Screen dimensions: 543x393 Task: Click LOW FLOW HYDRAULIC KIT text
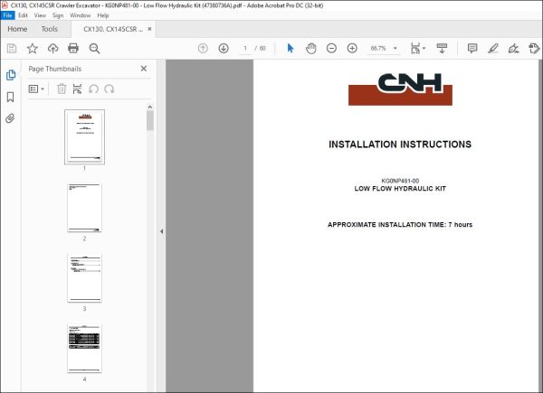pos(400,189)
